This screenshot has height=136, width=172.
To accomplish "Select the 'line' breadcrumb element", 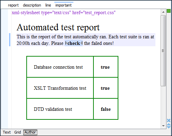I will click(x=48, y=5).
